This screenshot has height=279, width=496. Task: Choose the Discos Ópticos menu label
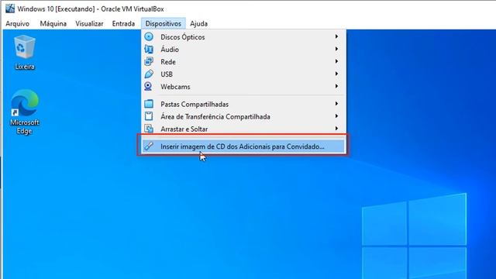click(x=183, y=37)
